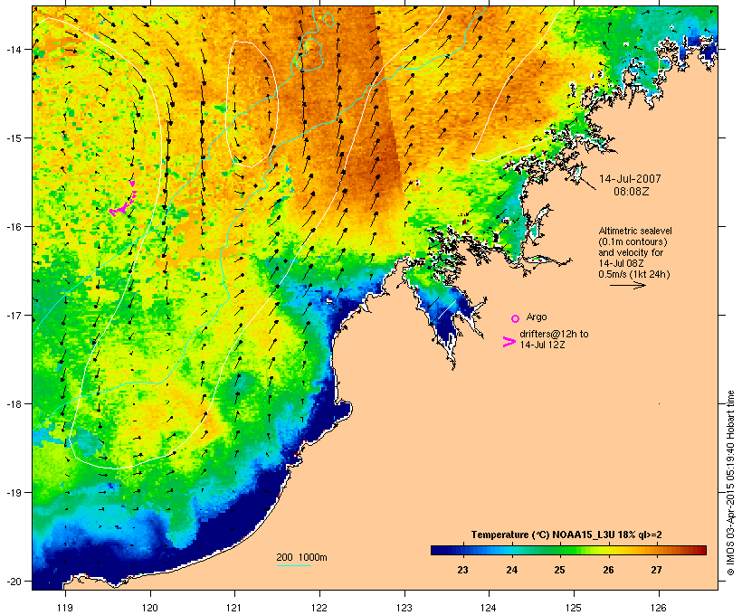Viewport: 742px width, 615px height.
Task: Click the longitude axis label 125
Action: [x=574, y=608]
